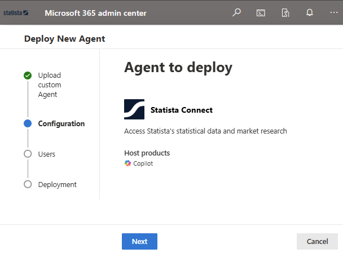This screenshot has height=253, width=343.
Task: Click the Copilot icon under Host products
Action: coord(128,163)
